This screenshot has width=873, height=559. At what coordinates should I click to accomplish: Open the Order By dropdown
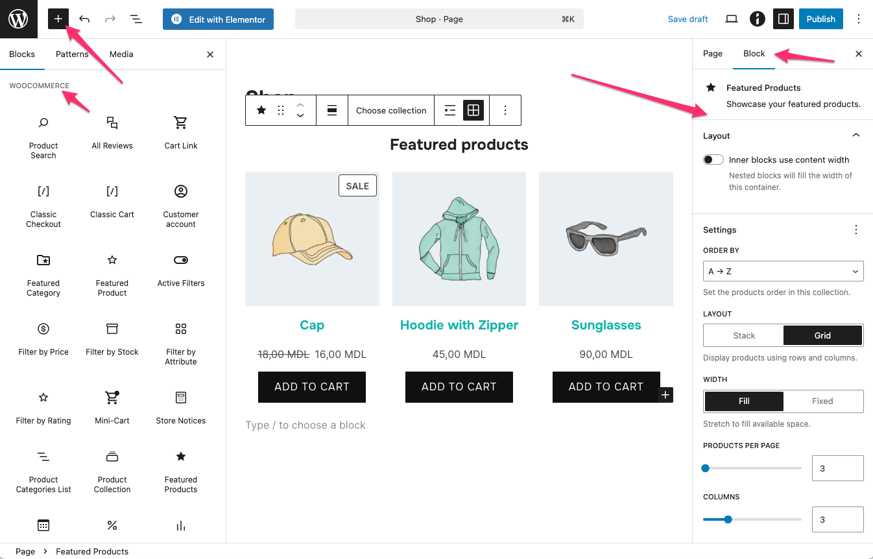point(783,271)
